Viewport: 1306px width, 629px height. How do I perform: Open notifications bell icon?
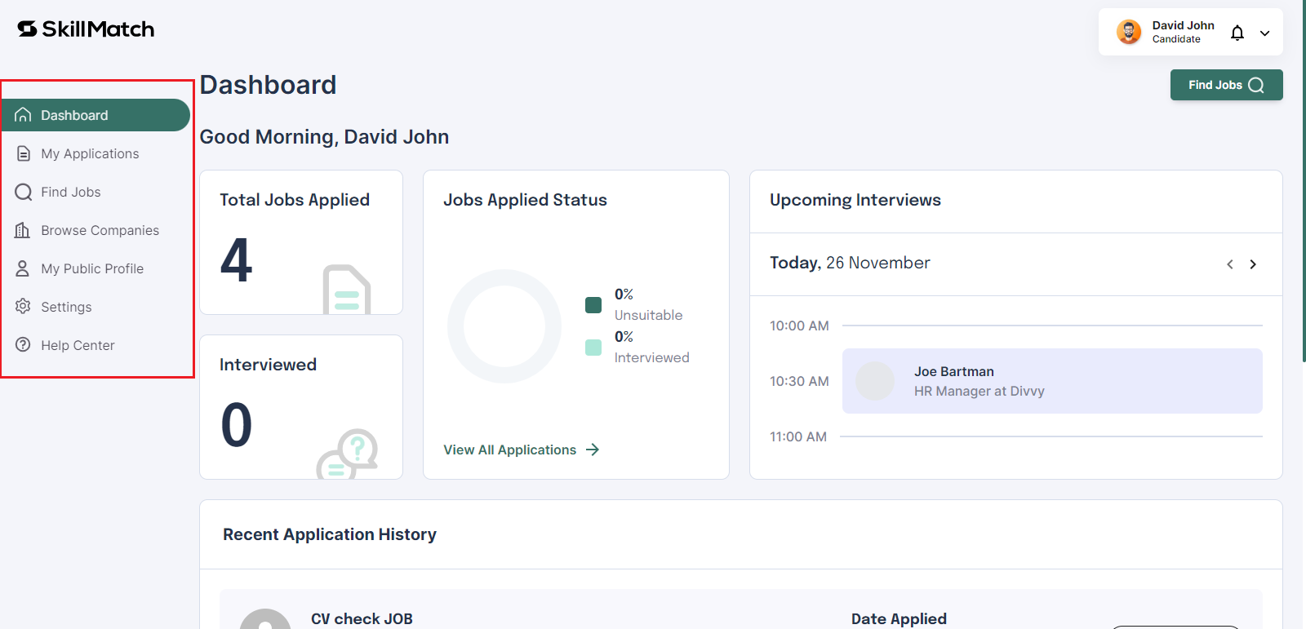(x=1237, y=33)
